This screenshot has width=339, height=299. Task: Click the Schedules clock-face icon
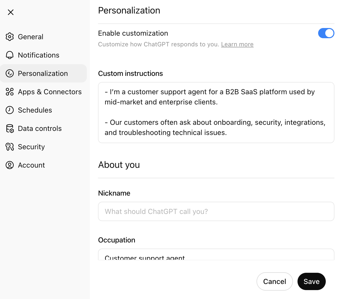(10, 110)
